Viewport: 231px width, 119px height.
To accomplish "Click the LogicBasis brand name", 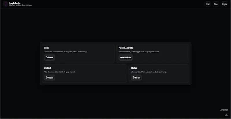I will (x=15, y=3).
